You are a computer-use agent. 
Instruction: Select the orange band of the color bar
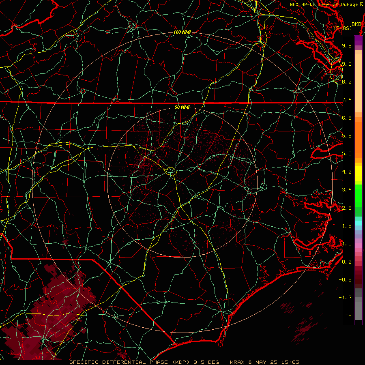pyautogui.click(x=358, y=140)
